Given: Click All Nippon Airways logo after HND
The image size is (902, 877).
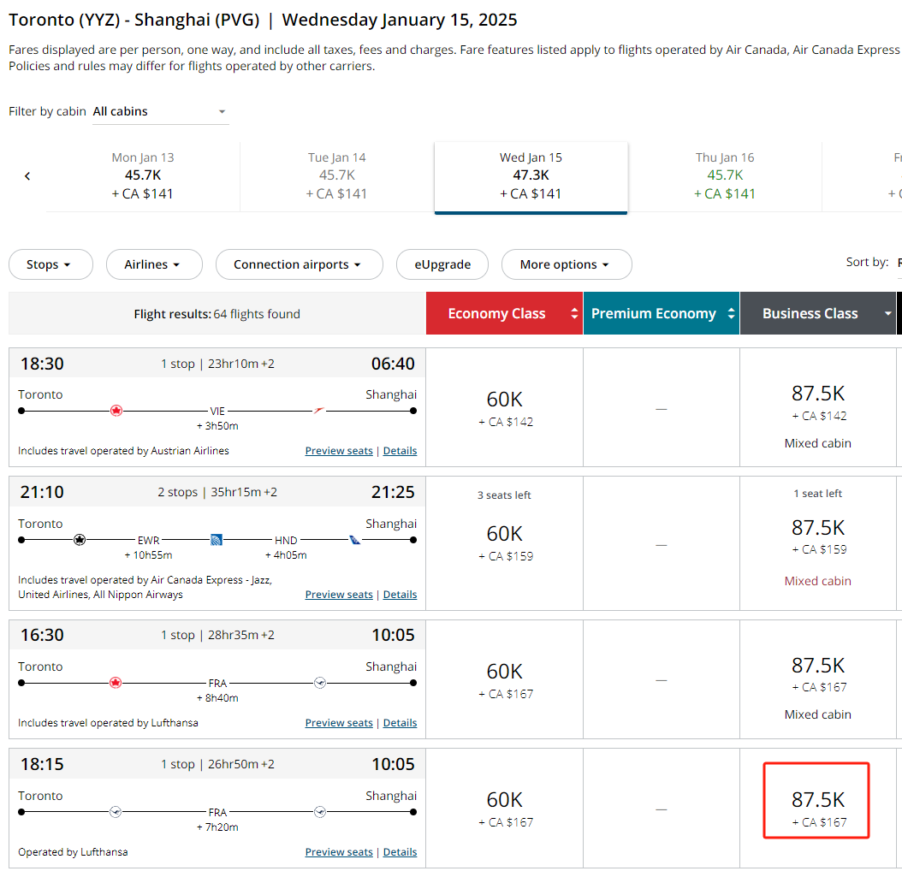Looking at the screenshot, I should pyautogui.click(x=354, y=540).
